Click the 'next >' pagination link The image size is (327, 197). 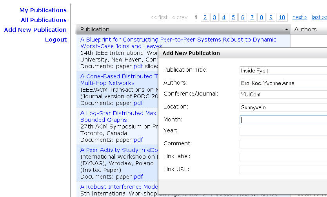click(300, 17)
